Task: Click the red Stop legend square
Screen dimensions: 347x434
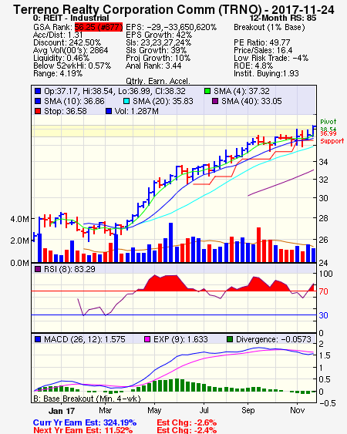Action: (x=38, y=111)
